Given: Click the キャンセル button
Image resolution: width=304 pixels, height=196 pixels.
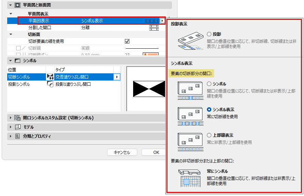Looking at the screenshot, I should 122,152.
